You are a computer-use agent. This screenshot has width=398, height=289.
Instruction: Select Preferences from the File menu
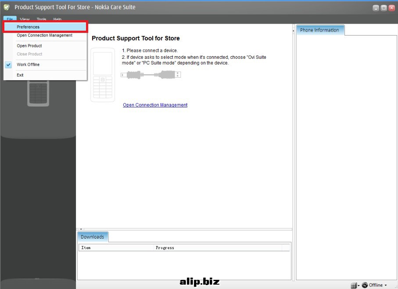(x=45, y=27)
